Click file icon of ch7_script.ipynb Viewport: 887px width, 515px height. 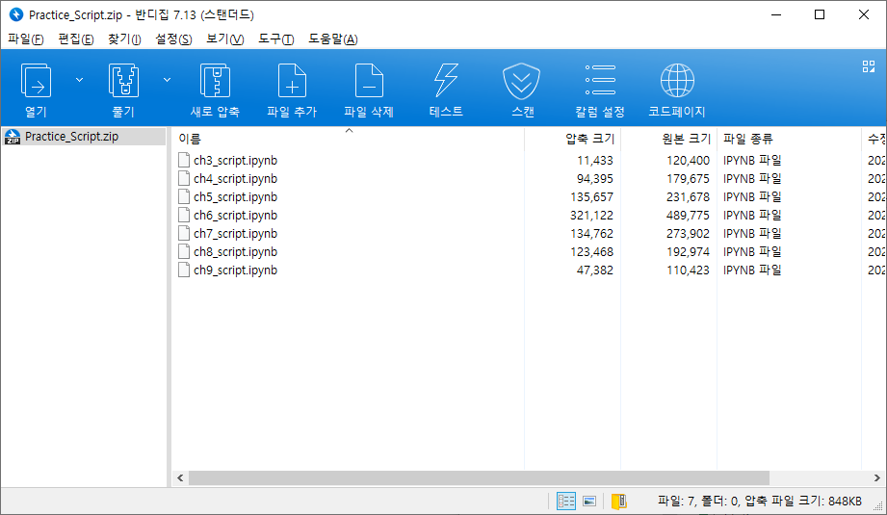(184, 233)
